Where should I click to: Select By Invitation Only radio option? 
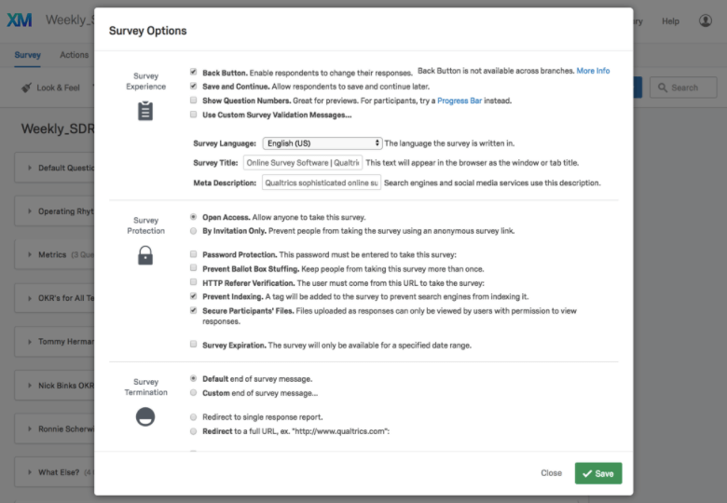coord(193,231)
